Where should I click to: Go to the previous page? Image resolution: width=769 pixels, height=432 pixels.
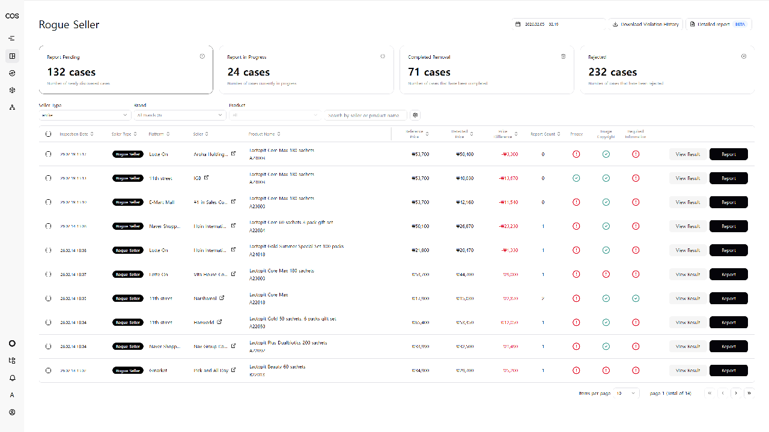[723, 393]
